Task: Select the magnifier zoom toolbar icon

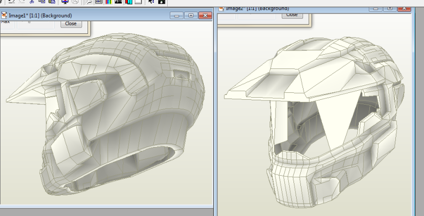Action: tap(89, 2)
